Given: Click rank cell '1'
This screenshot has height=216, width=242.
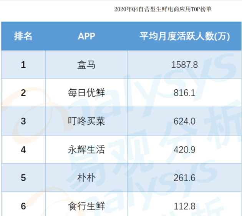Looking at the screenshot, I should 23,65.
